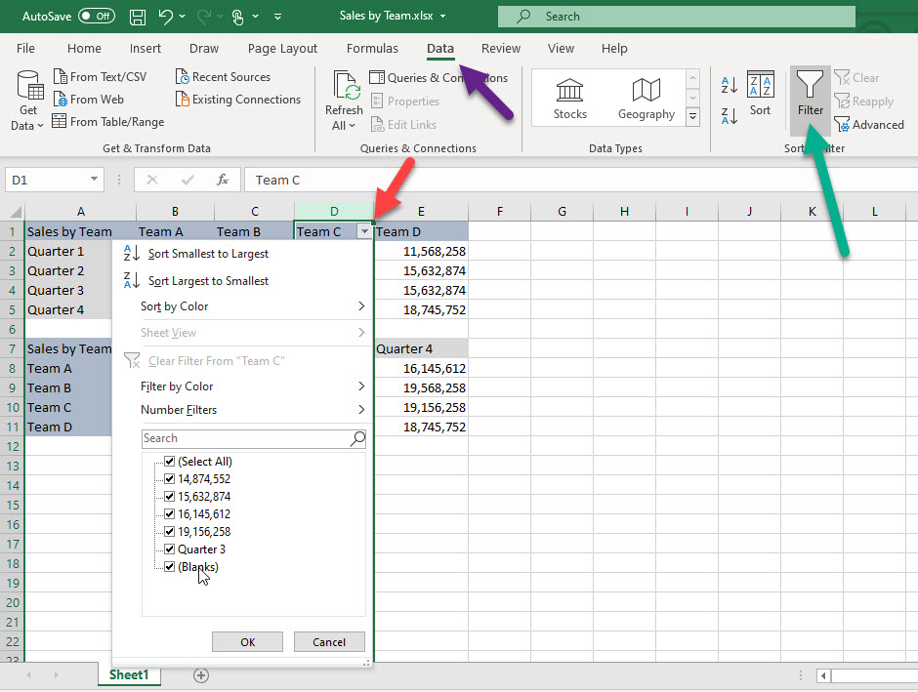
Task: Expand the Data Types gallery
Action: (693, 116)
